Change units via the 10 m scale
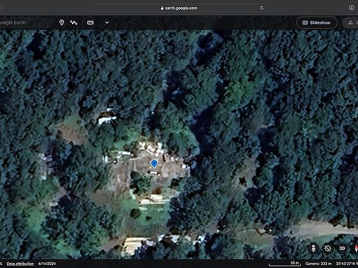Image resolution: width=358 pixels, height=268 pixels. coord(285,264)
